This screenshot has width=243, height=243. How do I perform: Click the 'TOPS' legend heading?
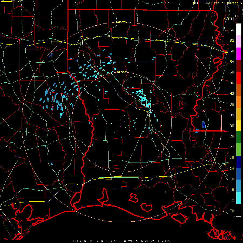pyautogui.click(x=237, y=16)
